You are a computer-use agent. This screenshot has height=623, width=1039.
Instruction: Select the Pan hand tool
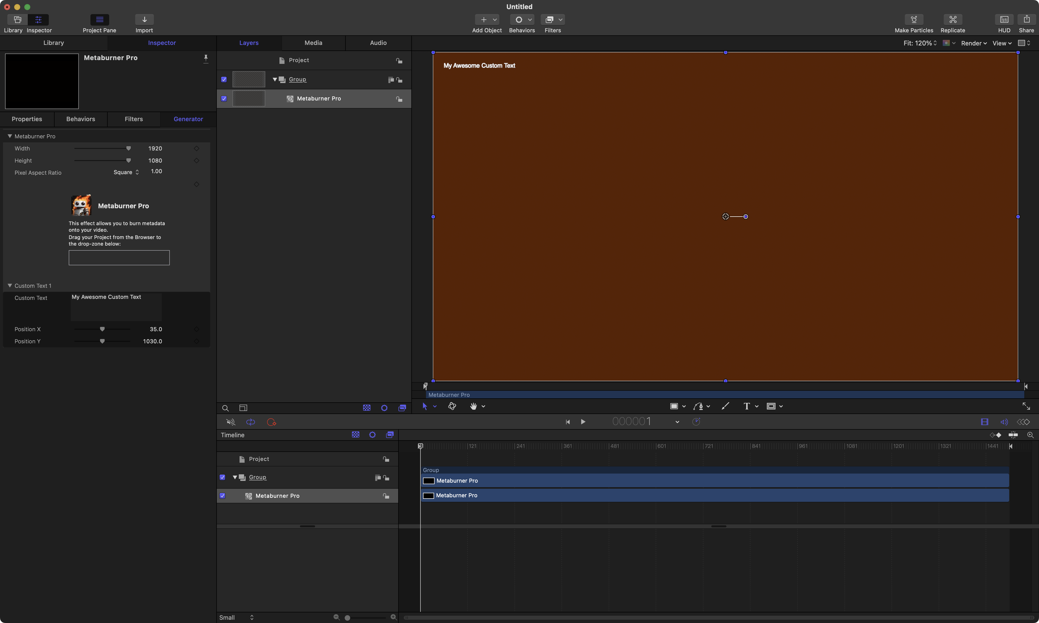(x=474, y=406)
